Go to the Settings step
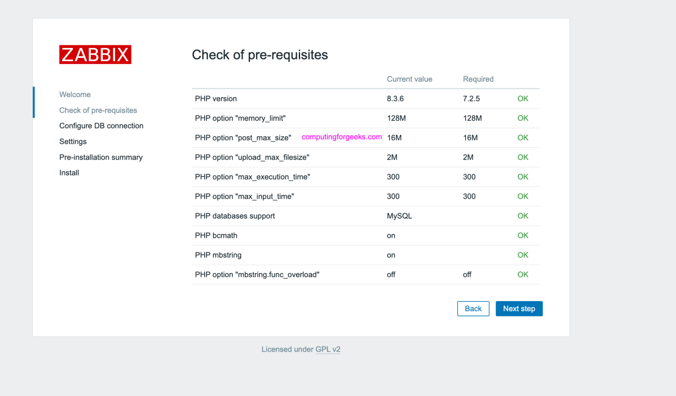This screenshot has height=396, width=676. coord(73,141)
